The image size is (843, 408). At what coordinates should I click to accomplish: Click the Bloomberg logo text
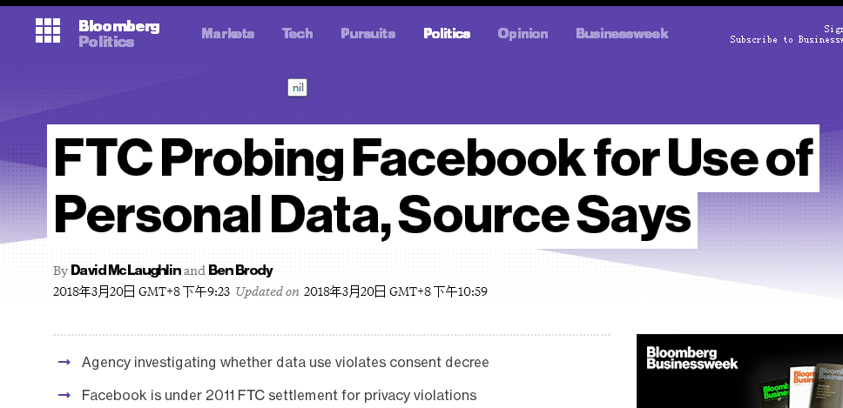(119, 26)
